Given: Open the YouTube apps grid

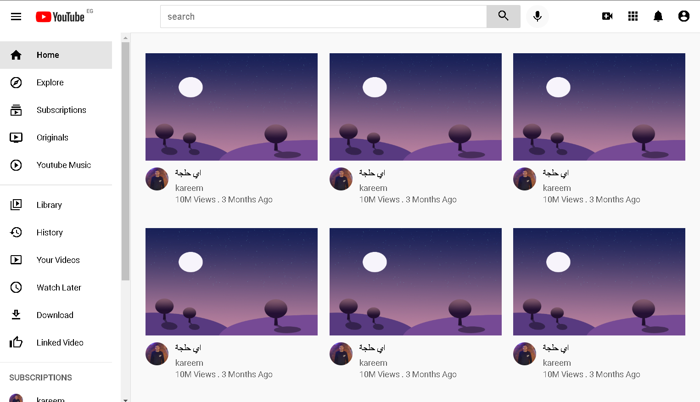Looking at the screenshot, I should (x=633, y=17).
